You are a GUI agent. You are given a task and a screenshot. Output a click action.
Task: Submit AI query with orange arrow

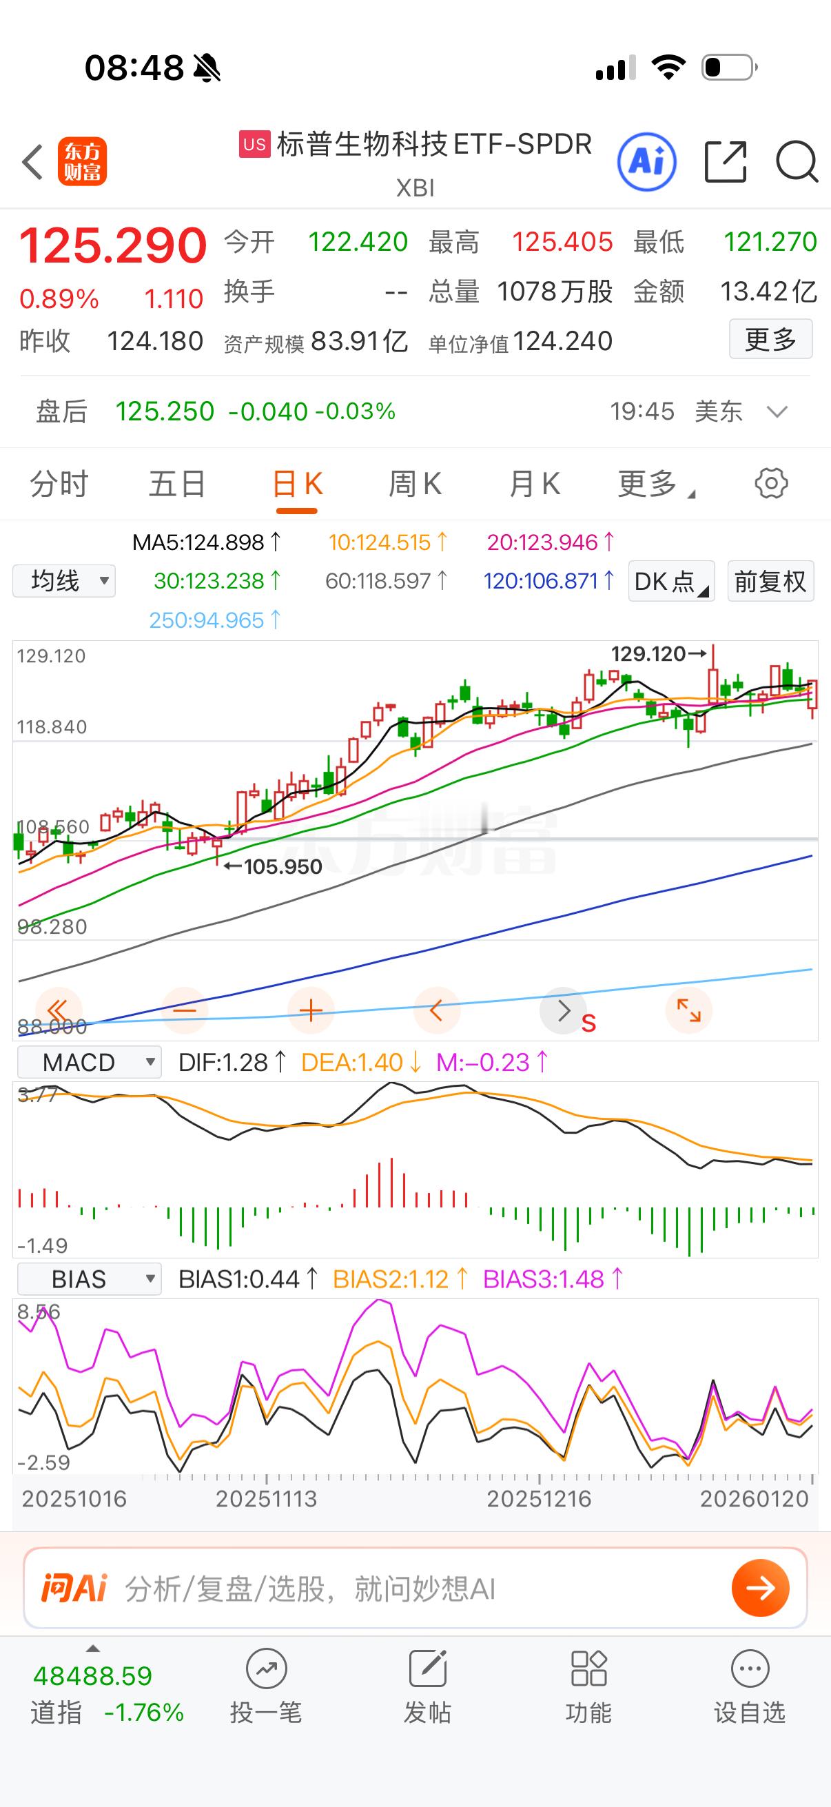click(x=760, y=1588)
